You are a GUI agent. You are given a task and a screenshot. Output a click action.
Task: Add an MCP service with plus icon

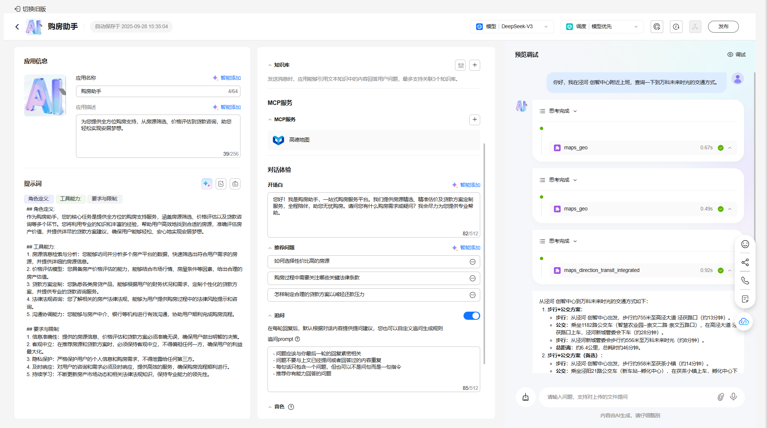[x=475, y=120]
